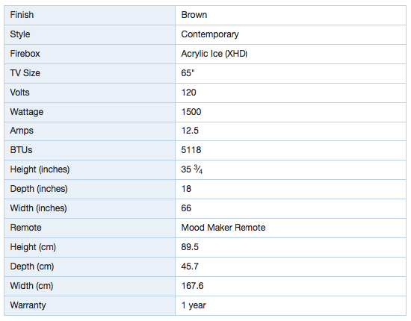
Task: Select the '45.7' depth value
Action: [x=190, y=267]
